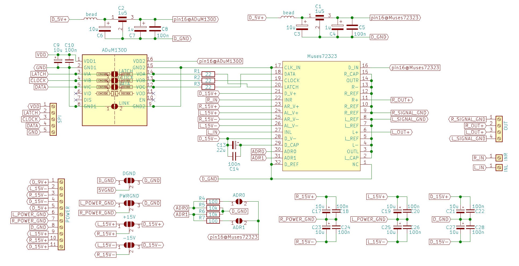Select resistor R7 with value 100
Screen dimensions: 519x266
point(213,221)
